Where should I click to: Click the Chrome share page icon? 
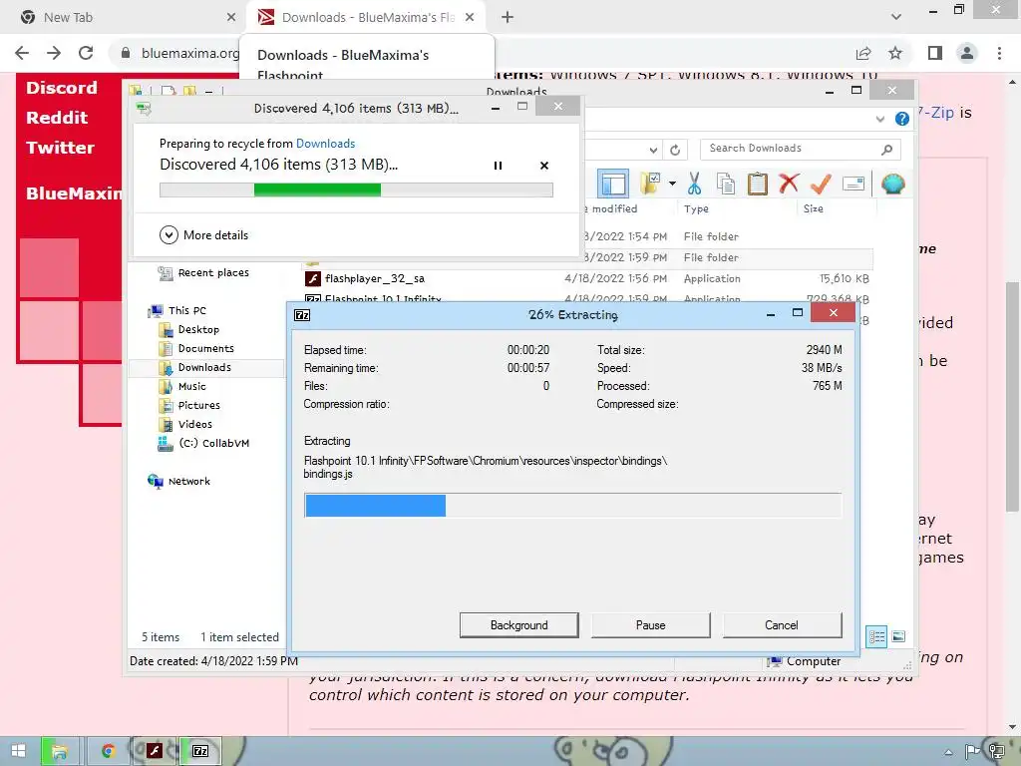click(863, 53)
